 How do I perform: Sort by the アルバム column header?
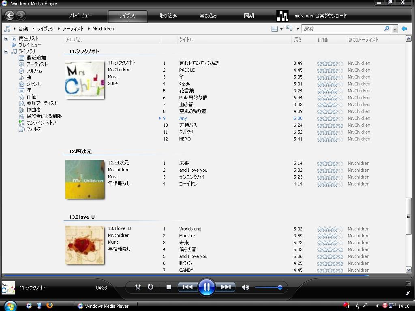(112, 40)
